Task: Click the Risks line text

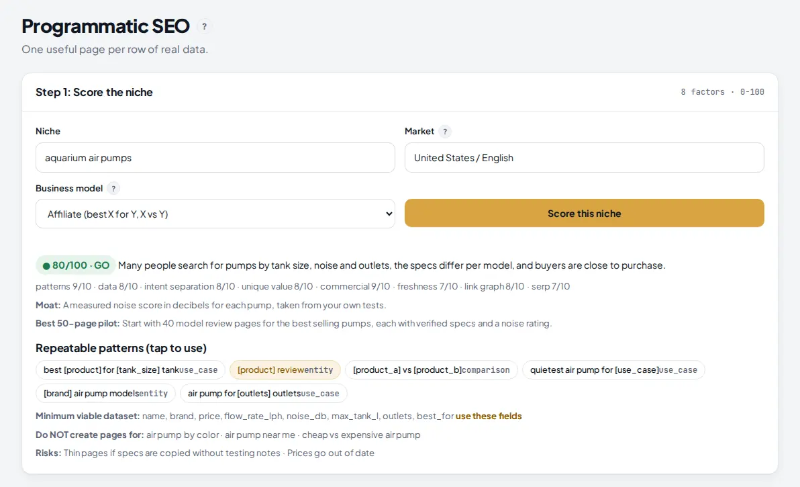Action: coord(205,453)
